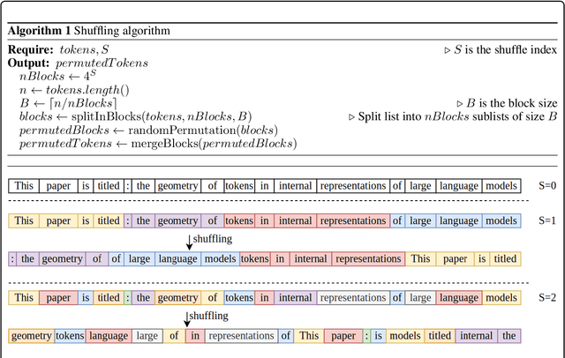Click the "Split list into nBlocks sublists" comment
The height and width of the screenshot is (358, 565).
coord(453,116)
